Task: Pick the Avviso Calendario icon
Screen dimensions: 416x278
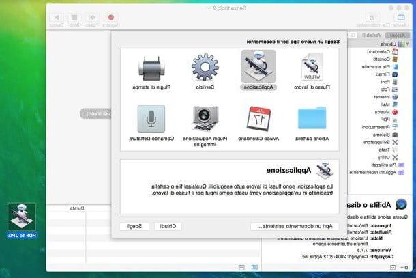Action: pos(258,119)
